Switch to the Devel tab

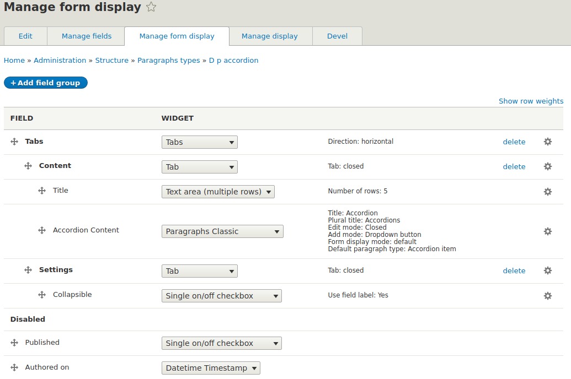[337, 35]
